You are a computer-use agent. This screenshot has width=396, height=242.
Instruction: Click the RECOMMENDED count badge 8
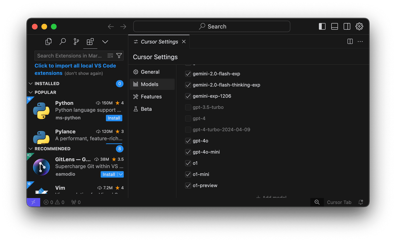(x=119, y=149)
